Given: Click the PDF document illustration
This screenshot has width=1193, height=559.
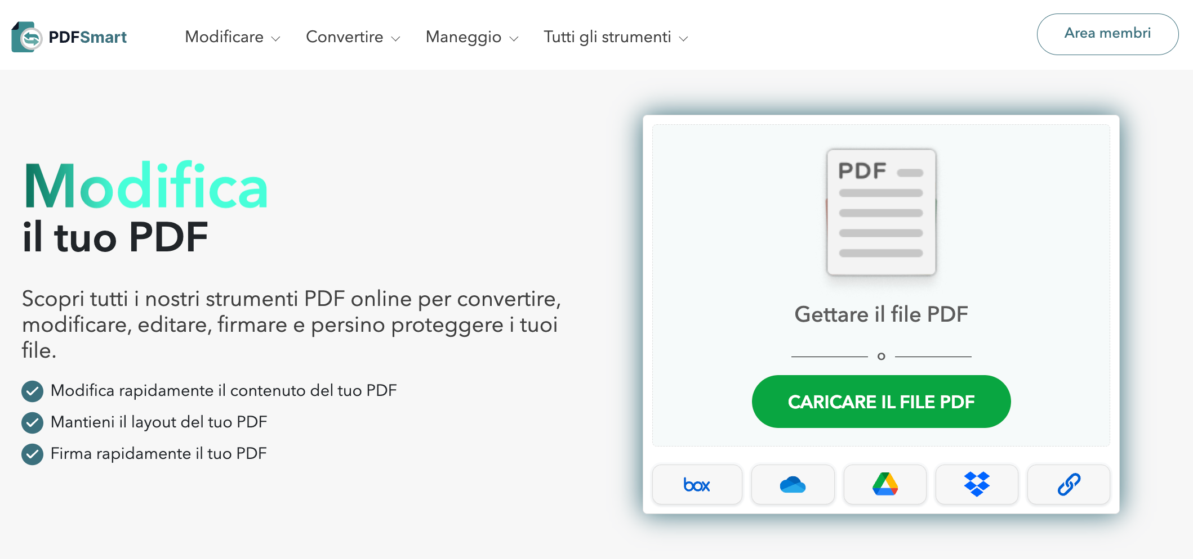Looking at the screenshot, I should coord(882,214).
